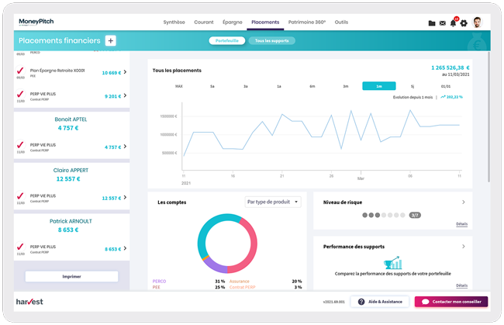Check the notifications bell icon
This screenshot has height=325, width=504.
coord(454,22)
